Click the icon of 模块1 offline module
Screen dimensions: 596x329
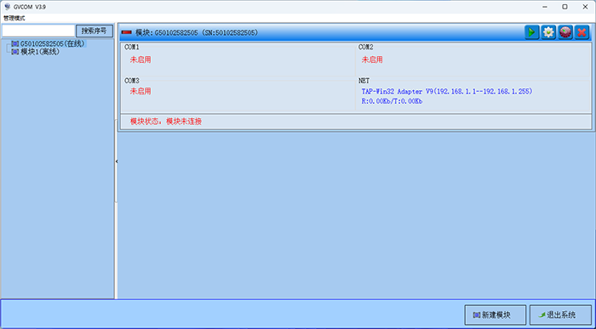pyautogui.click(x=15, y=52)
